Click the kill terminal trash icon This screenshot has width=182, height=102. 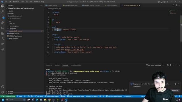point(170,65)
